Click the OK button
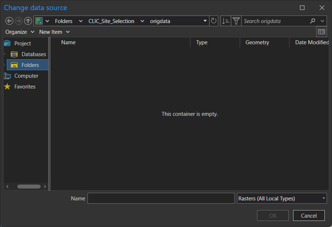This screenshot has width=332, height=227. pyautogui.click(x=273, y=215)
